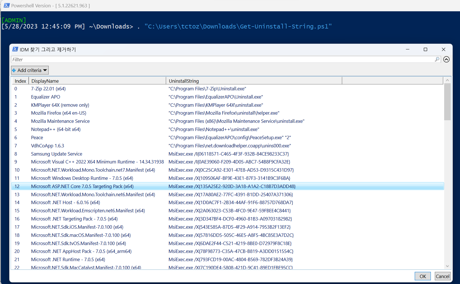Minimize the IDM dialog window
This screenshot has height=284, width=460.
[x=408, y=49]
